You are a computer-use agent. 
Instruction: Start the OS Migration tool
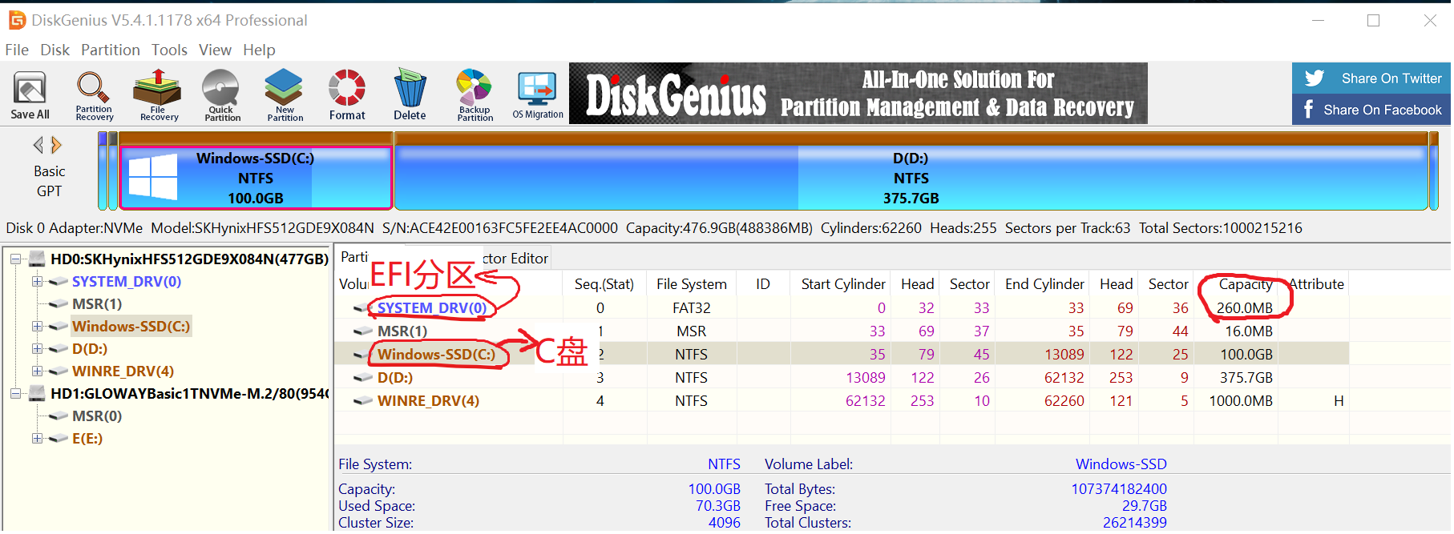pyautogui.click(x=538, y=95)
